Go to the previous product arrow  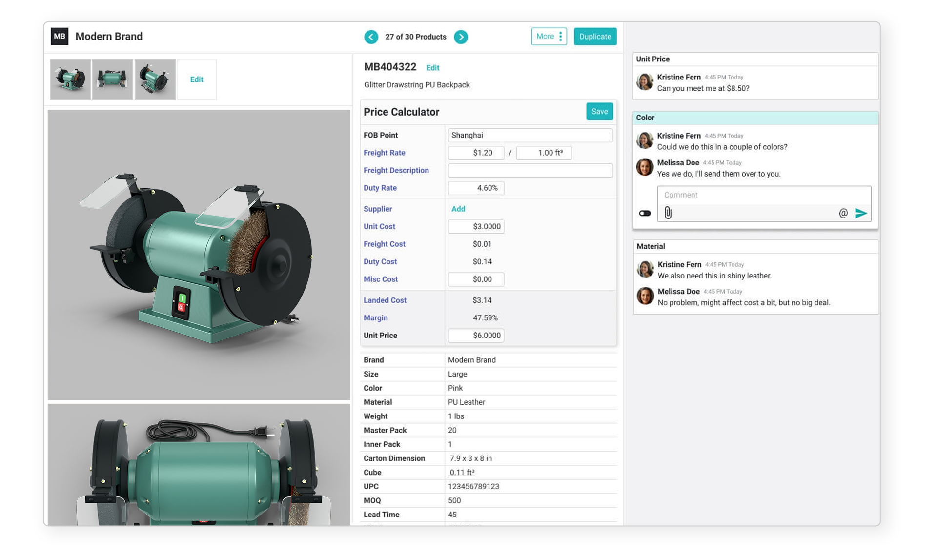[x=371, y=37]
